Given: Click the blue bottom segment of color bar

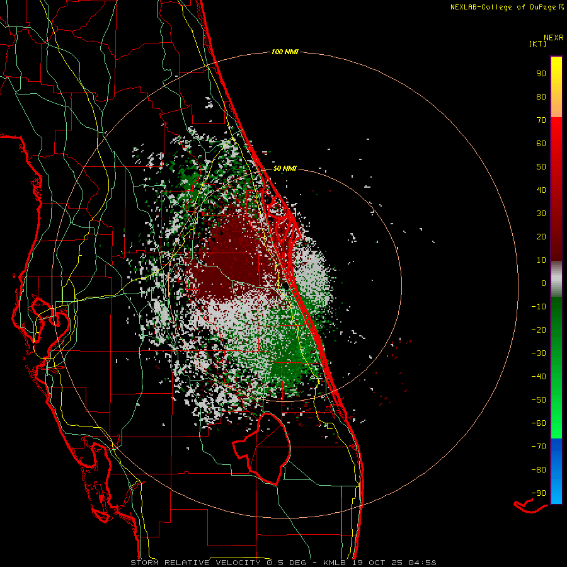Looking at the screenshot, I should click(x=556, y=471).
